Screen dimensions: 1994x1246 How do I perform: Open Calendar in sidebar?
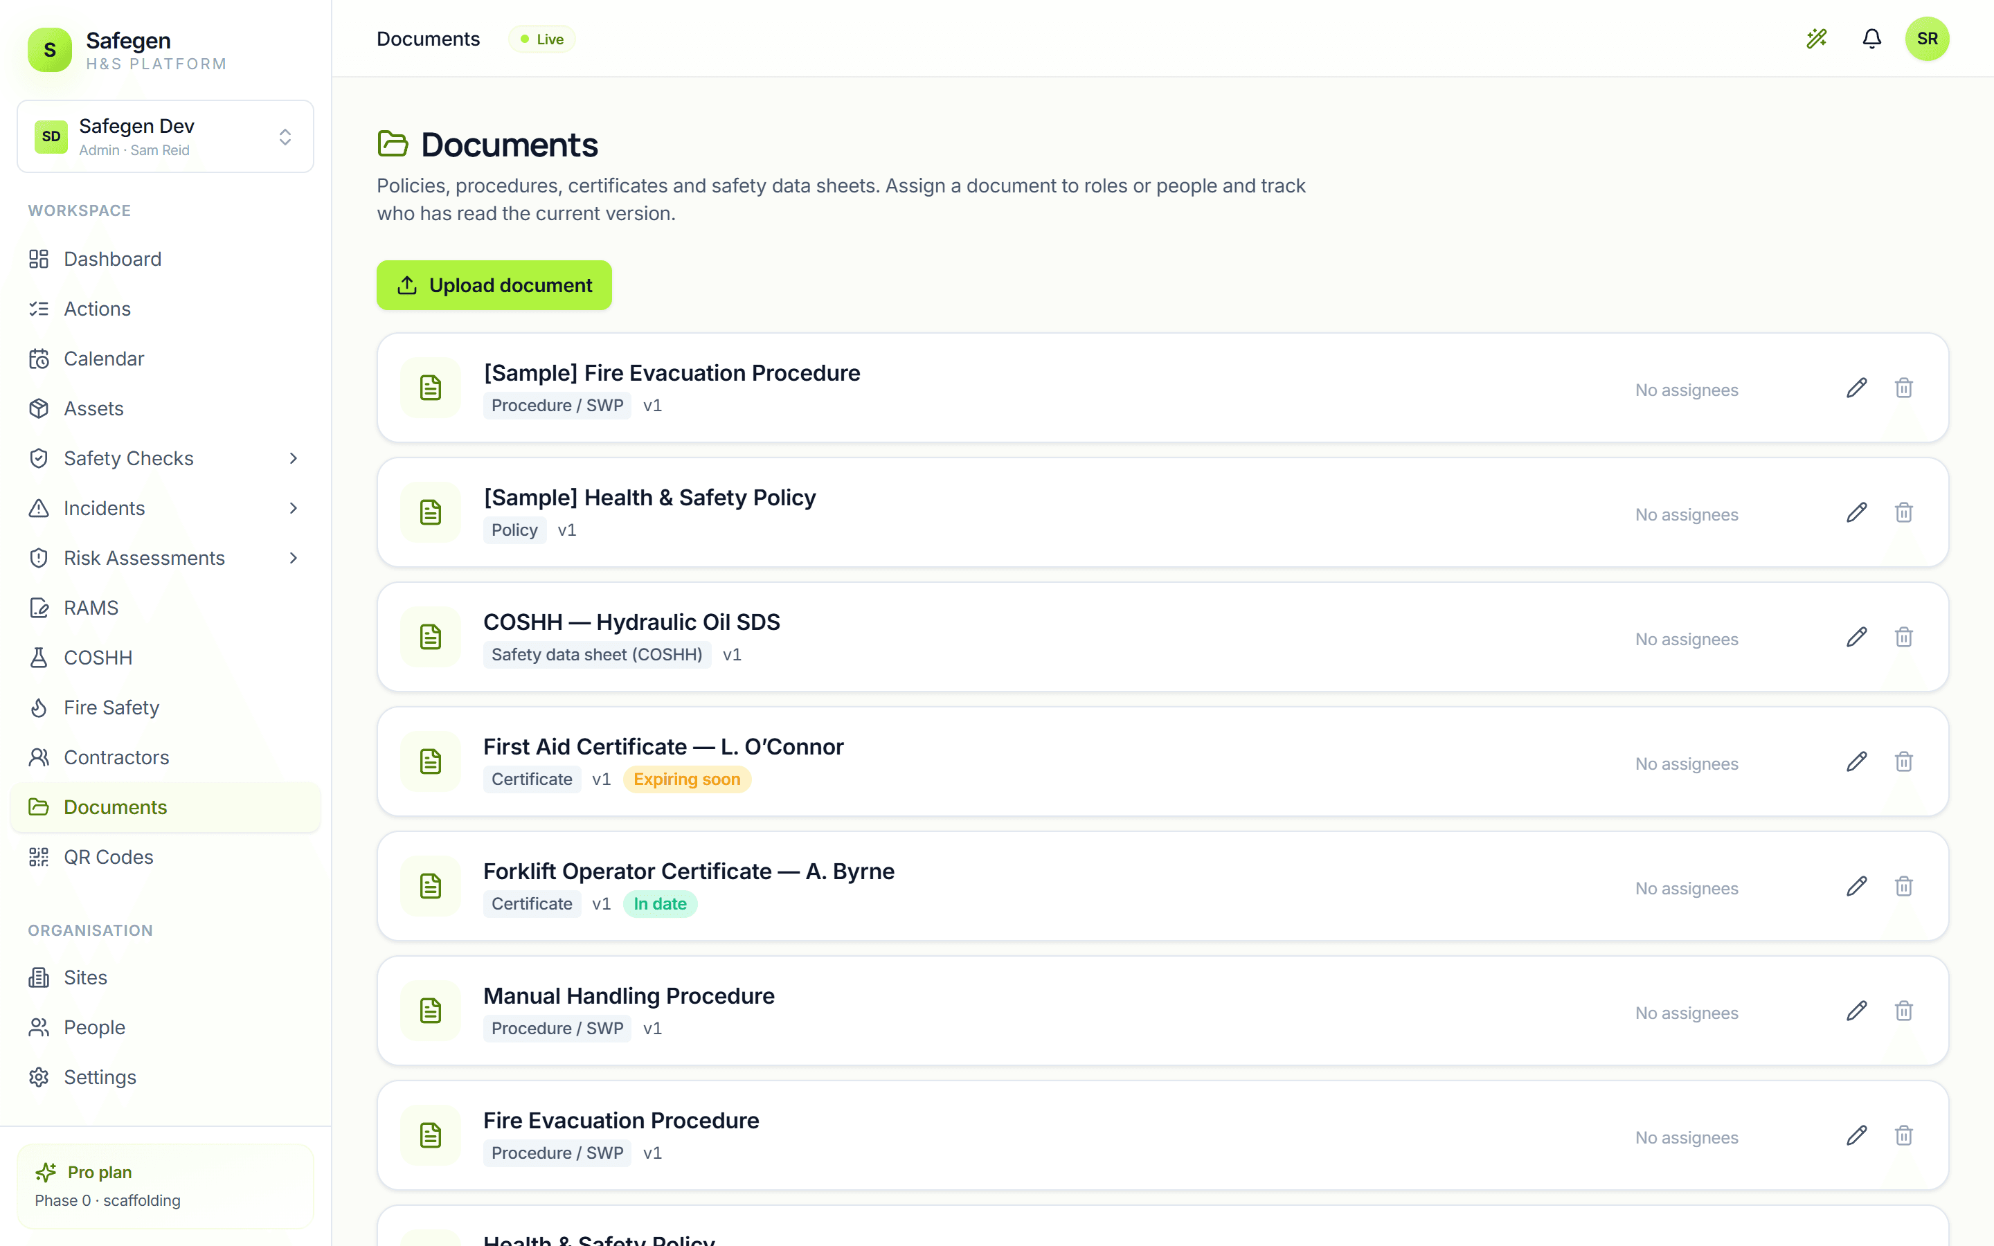[165, 359]
